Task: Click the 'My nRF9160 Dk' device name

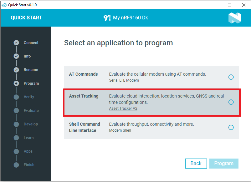Action: point(131,18)
